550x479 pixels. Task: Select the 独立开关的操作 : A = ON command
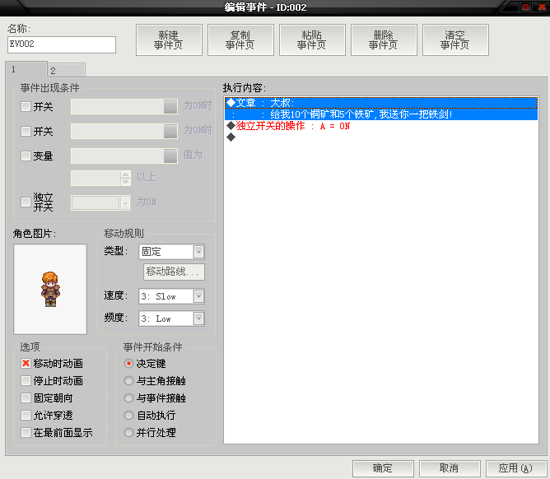[x=381, y=126]
